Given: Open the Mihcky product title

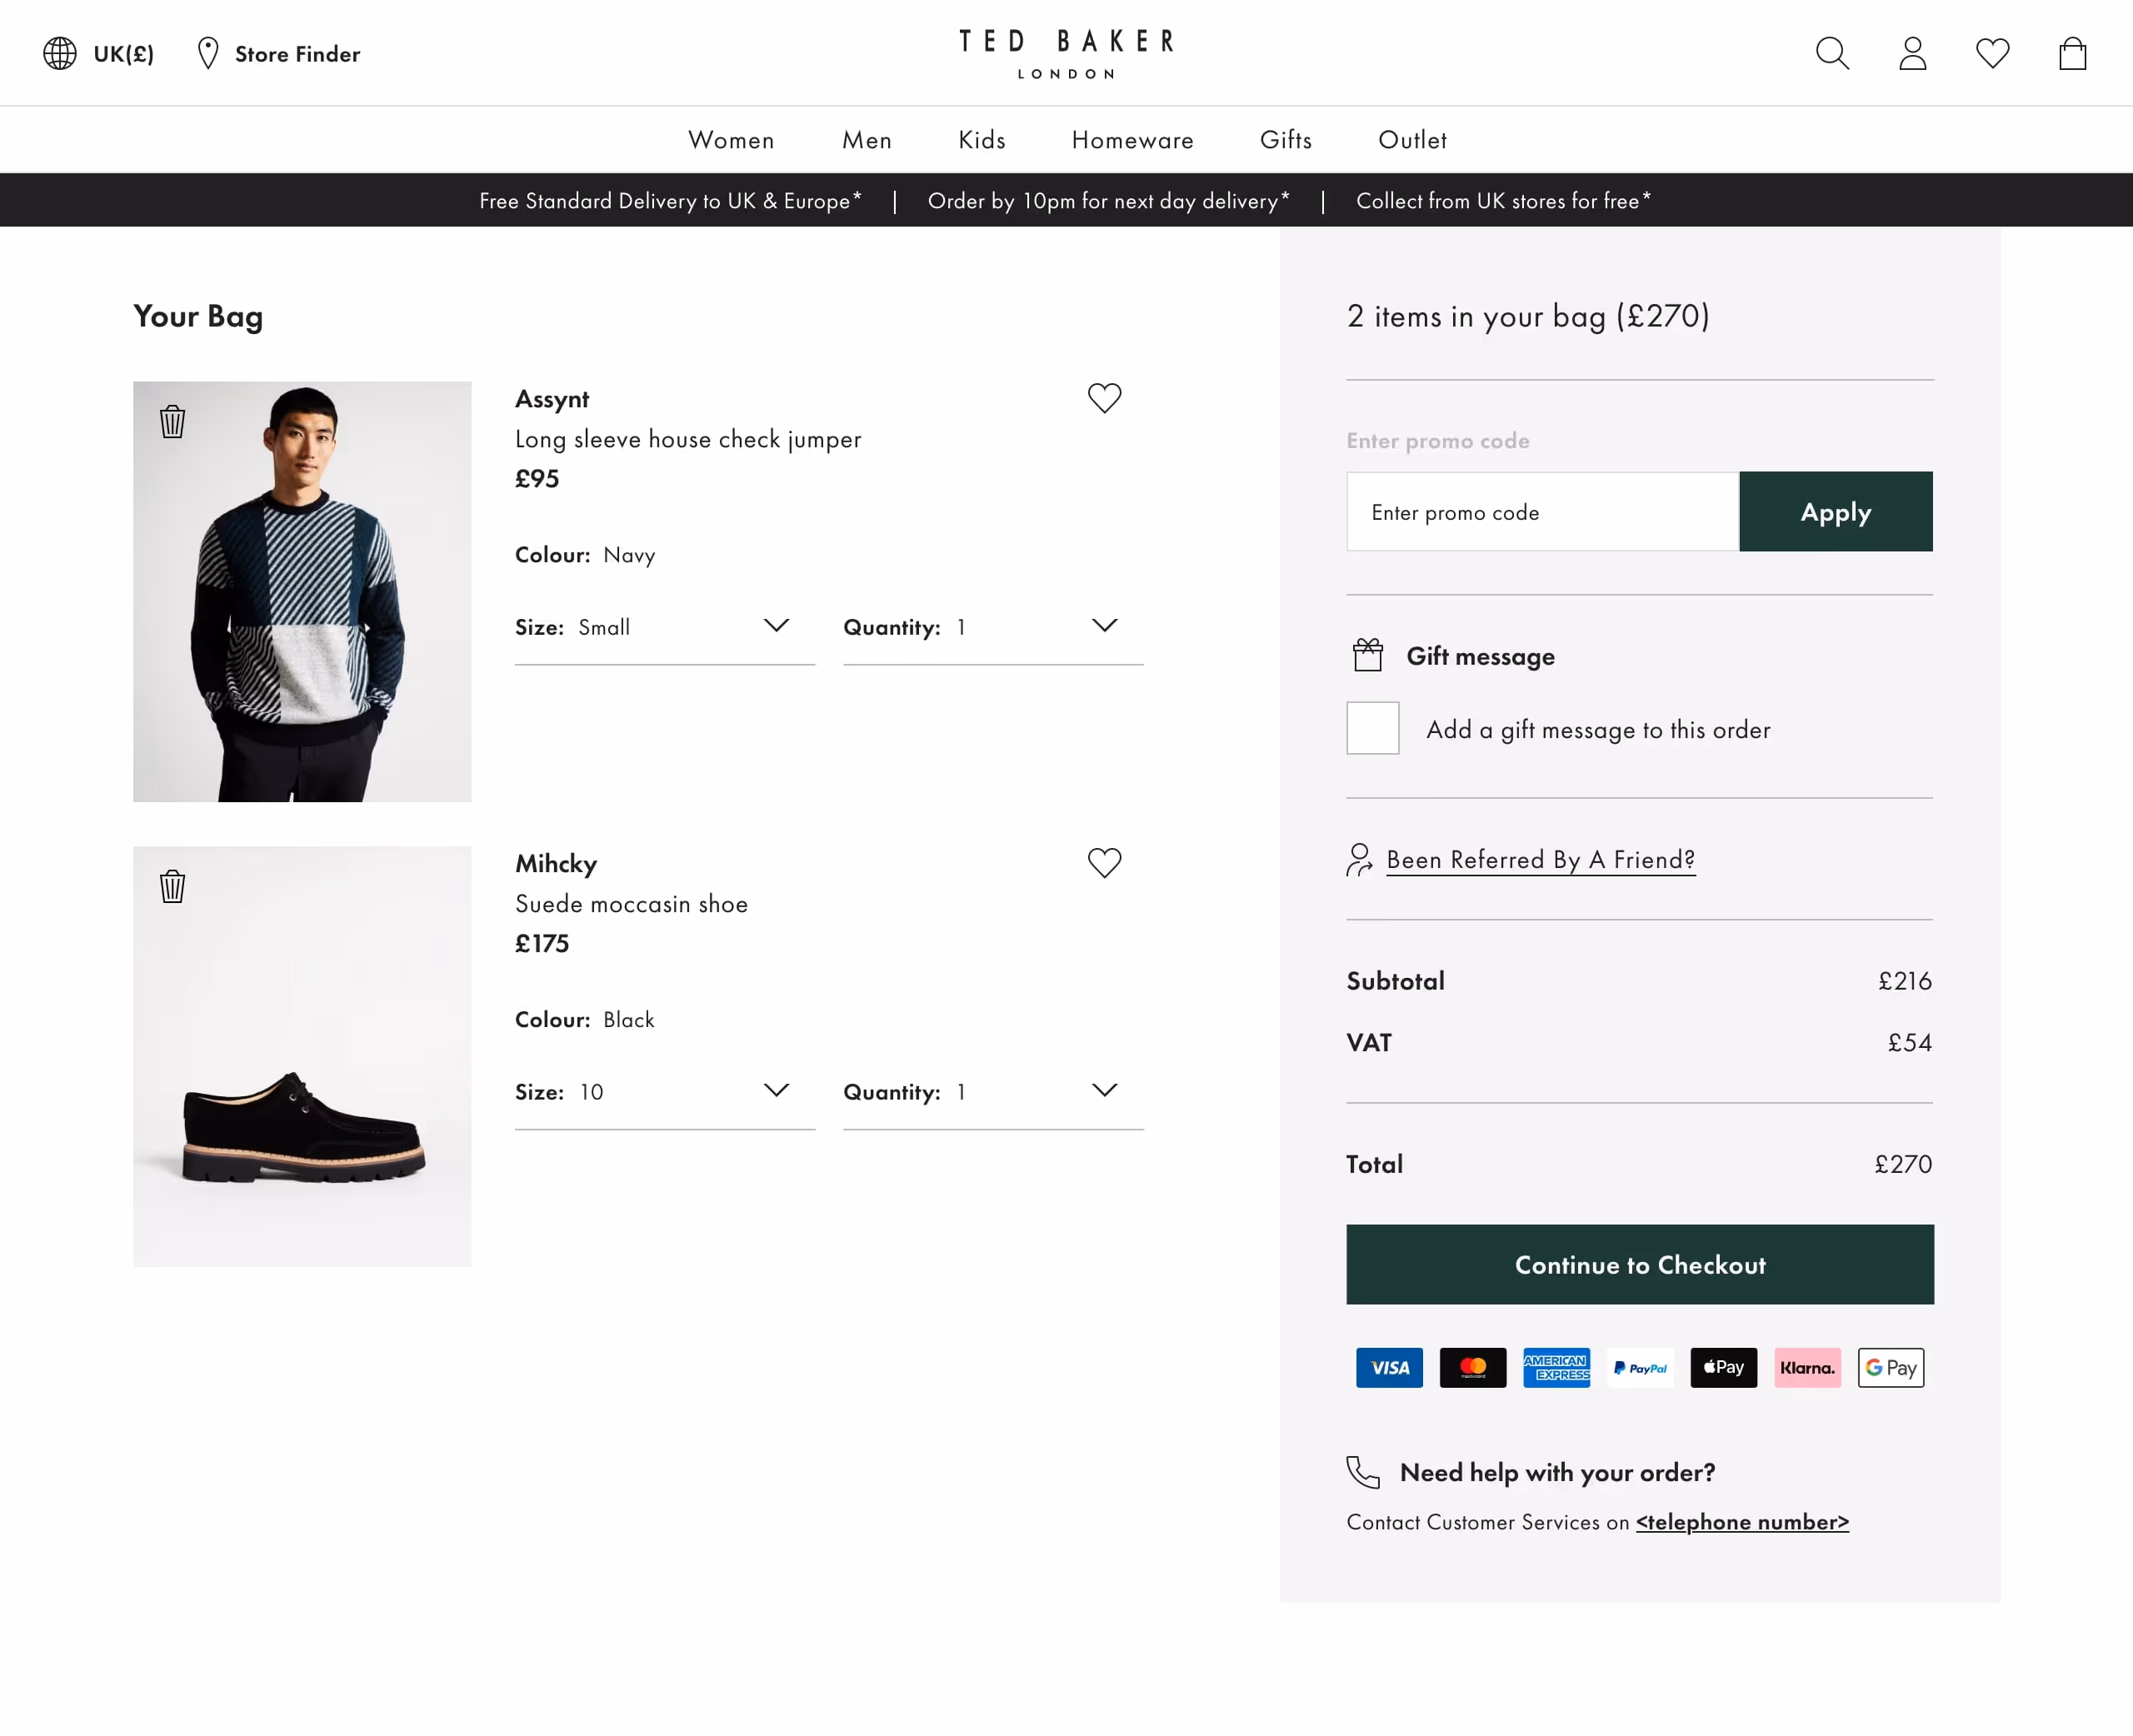Looking at the screenshot, I should click(556, 863).
